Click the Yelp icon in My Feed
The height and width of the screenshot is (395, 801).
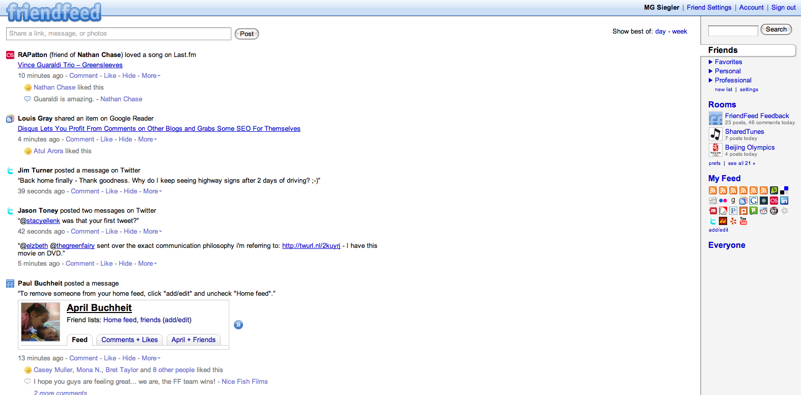[733, 221]
